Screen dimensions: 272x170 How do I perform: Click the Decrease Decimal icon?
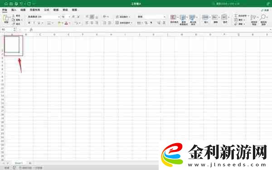click(x=164, y=23)
